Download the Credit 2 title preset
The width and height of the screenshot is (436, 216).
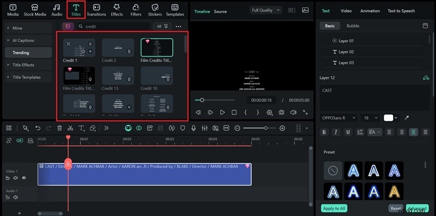coord(129,51)
